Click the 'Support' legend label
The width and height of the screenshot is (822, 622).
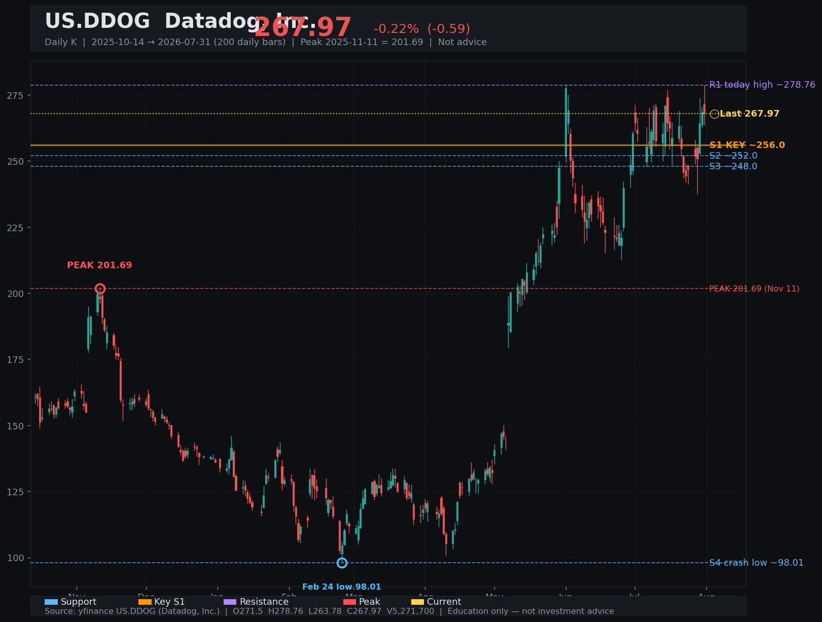click(79, 602)
